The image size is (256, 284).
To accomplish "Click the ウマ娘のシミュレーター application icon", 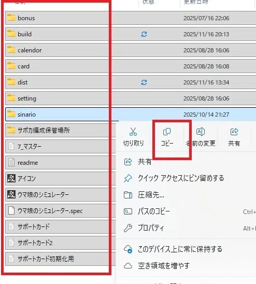I will (11, 194).
